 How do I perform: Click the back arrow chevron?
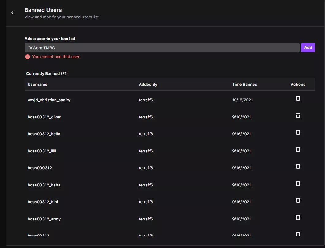[x=12, y=13]
